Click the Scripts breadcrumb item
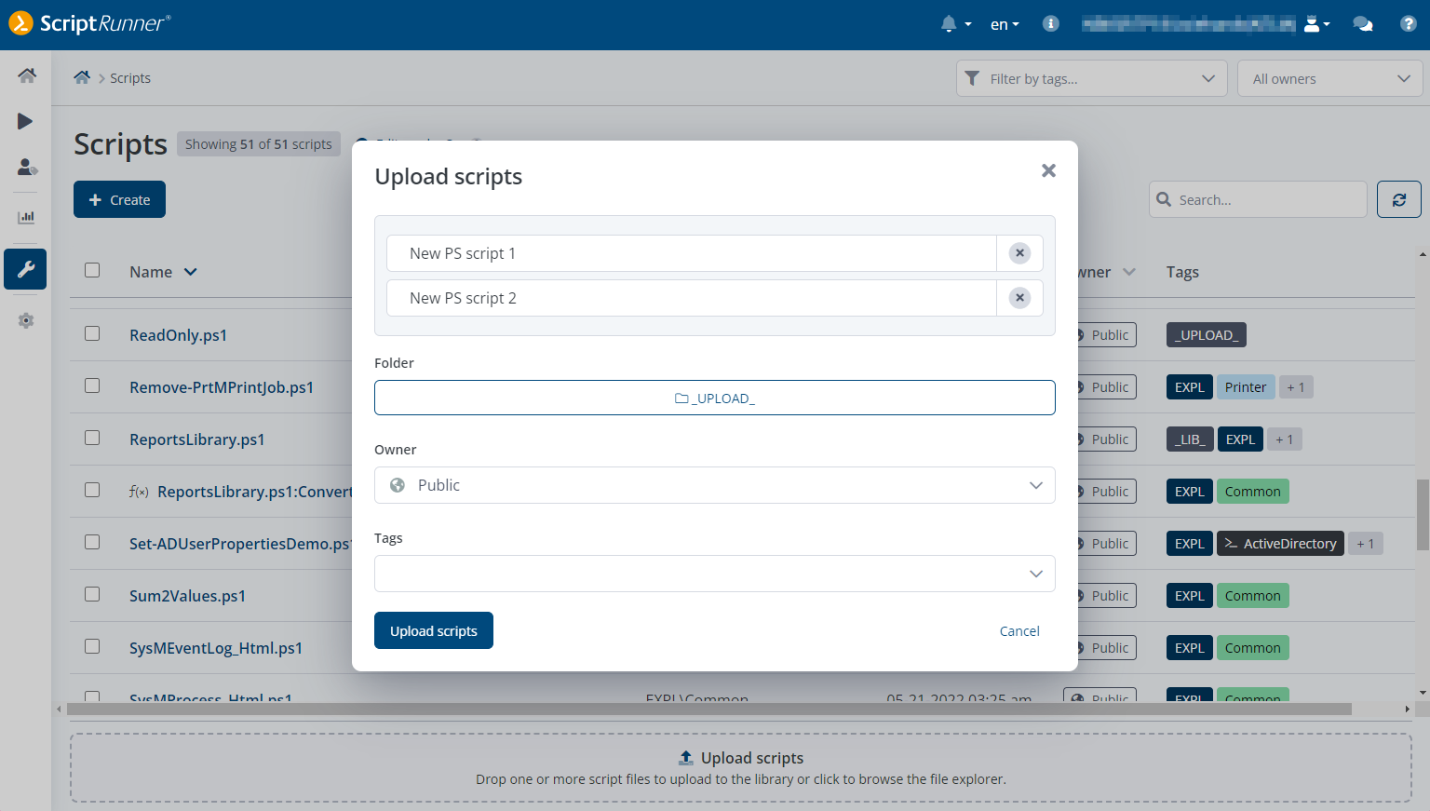The image size is (1430, 811). click(130, 78)
